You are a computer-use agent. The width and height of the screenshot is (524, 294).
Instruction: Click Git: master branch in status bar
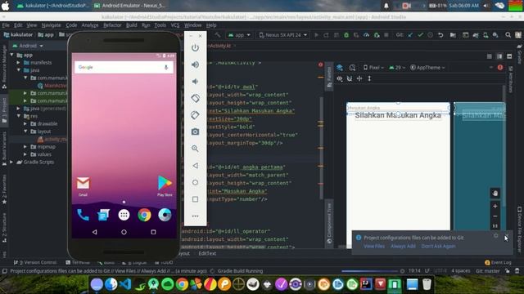point(488,271)
